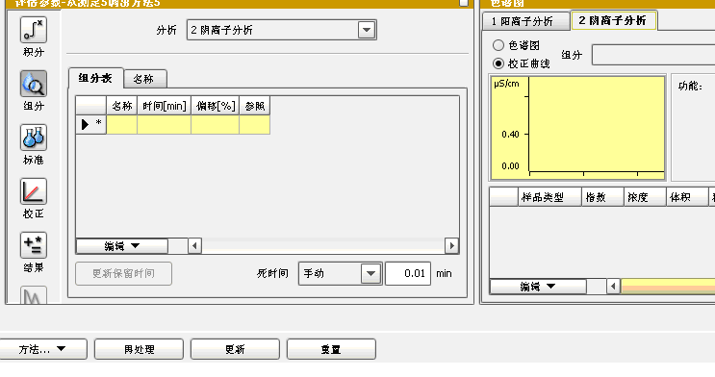Click the 体积 column header

click(x=687, y=197)
